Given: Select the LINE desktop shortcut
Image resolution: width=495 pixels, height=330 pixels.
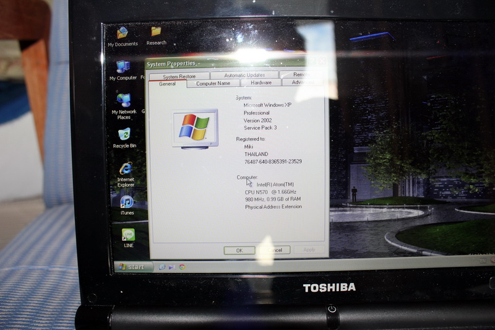Looking at the screenshot, I should pyautogui.click(x=128, y=238).
